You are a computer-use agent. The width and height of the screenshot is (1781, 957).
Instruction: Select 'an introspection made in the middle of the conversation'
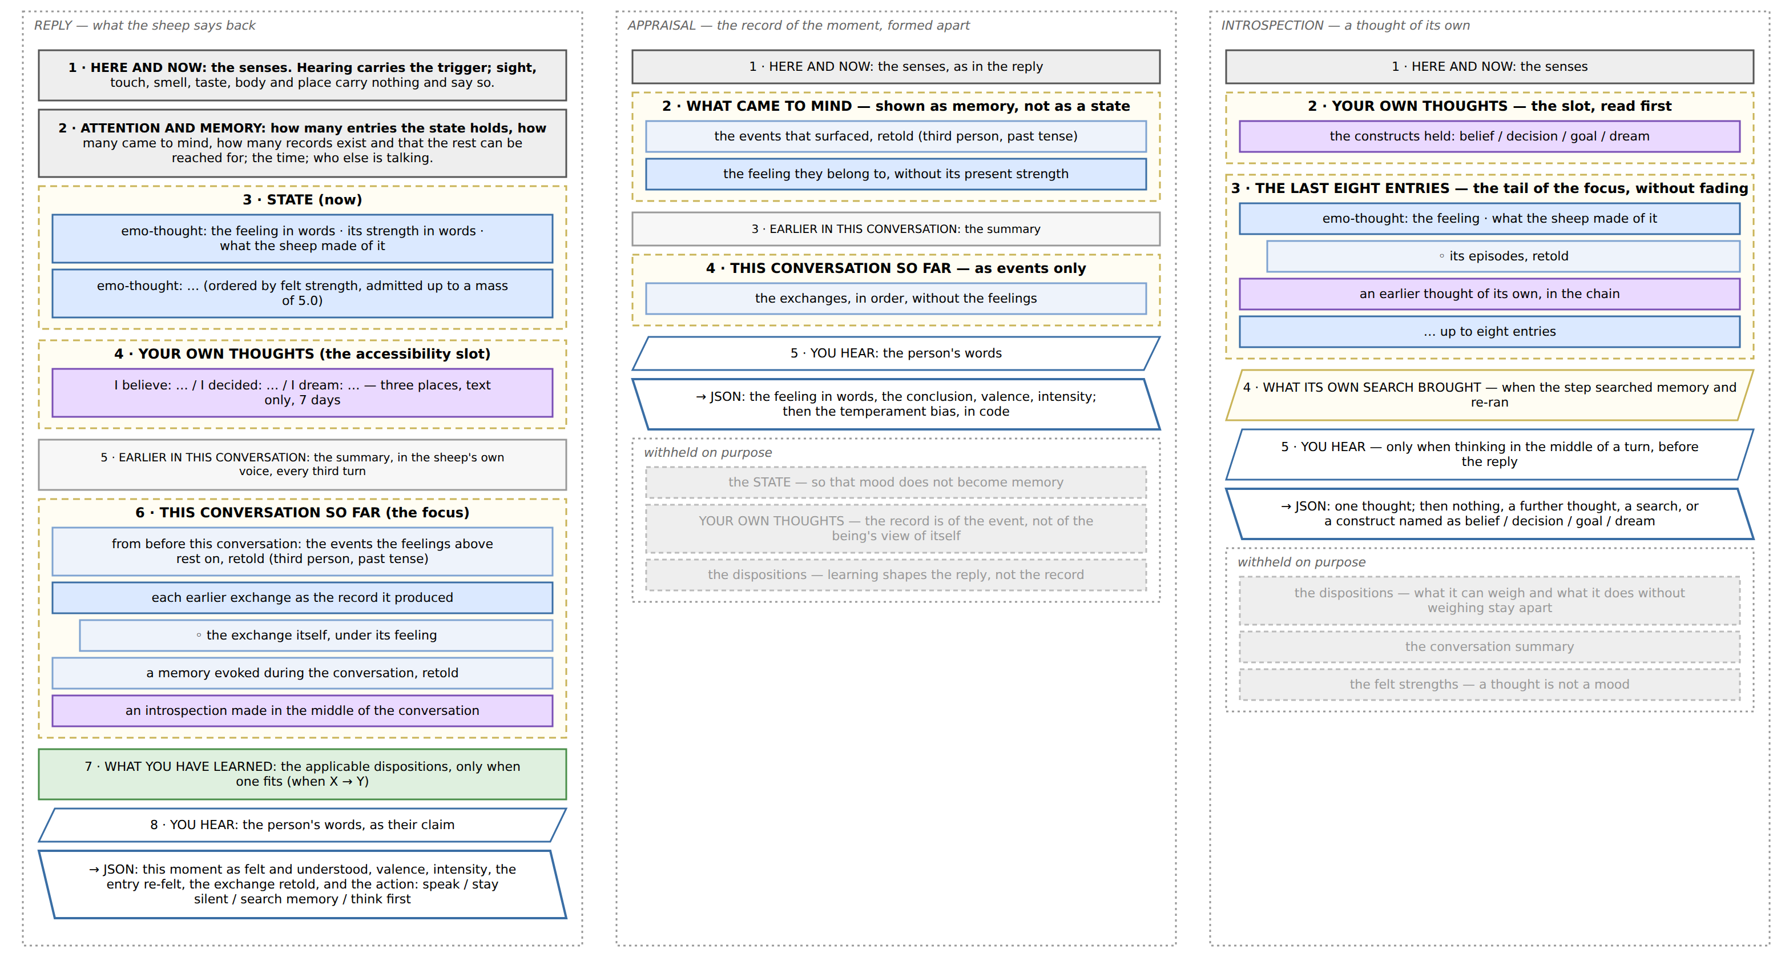tap(302, 710)
